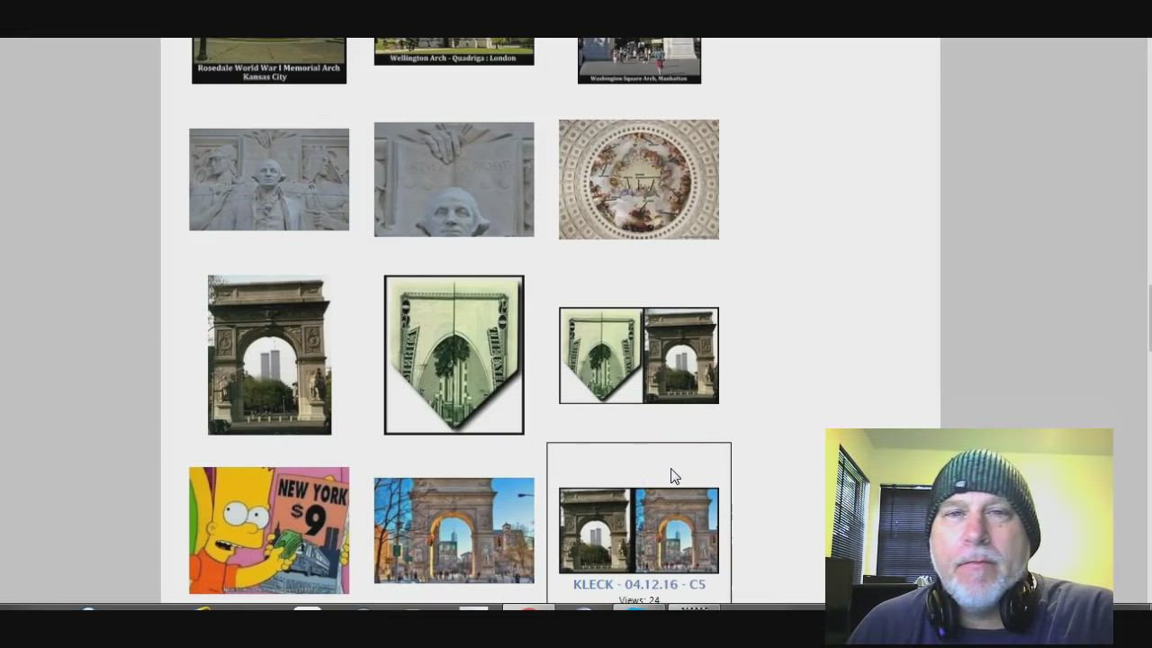Image resolution: width=1152 pixels, height=648 pixels.
Task: Open the highlighted side-by-side arch comparison thumbnail
Action: (x=638, y=530)
